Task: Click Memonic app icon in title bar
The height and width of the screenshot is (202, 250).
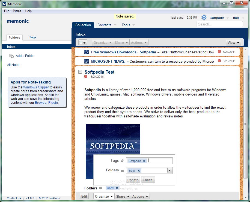Action: (x=4, y=4)
